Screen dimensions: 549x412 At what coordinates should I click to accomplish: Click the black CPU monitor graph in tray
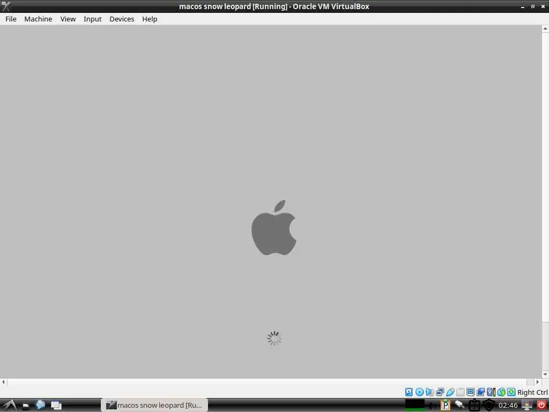click(x=415, y=405)
